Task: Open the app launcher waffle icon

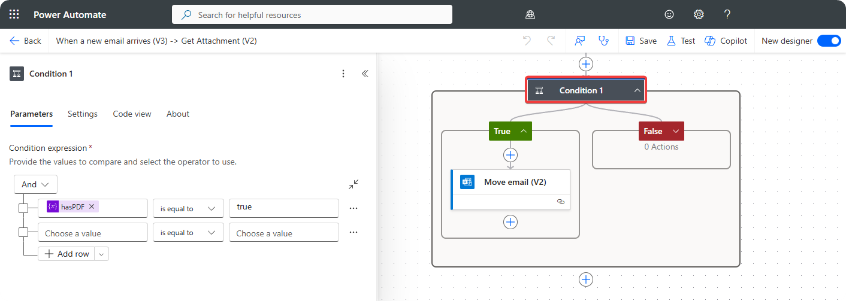Action: click(x=14, y=14)
